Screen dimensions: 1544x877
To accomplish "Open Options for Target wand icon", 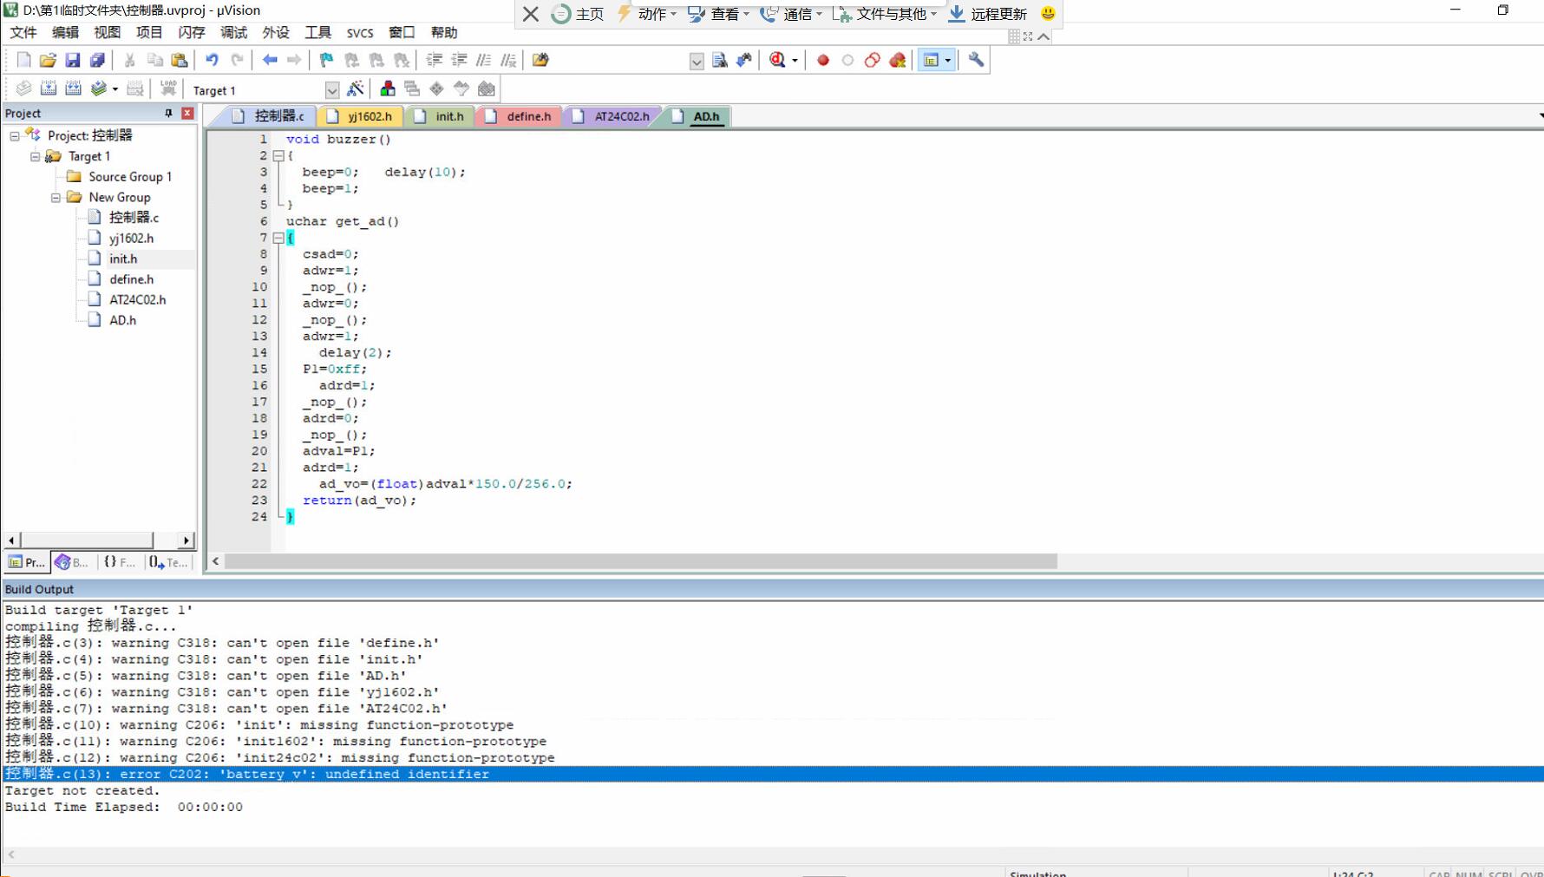I will [355, 88].
